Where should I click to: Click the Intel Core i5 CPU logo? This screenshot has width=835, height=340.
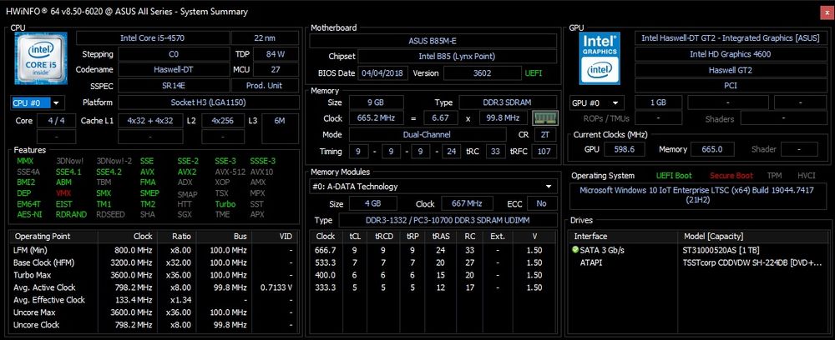pyautogui.click(x=41, y=57)
